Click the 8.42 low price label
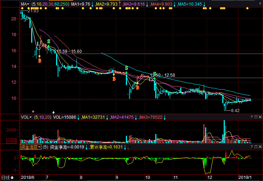 (x=235, y=110)
